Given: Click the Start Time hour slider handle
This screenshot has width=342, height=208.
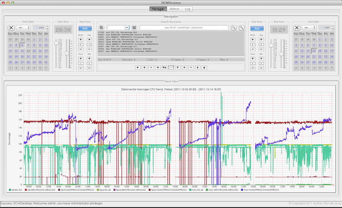Looking at the screenshot, I should point(57,43).
